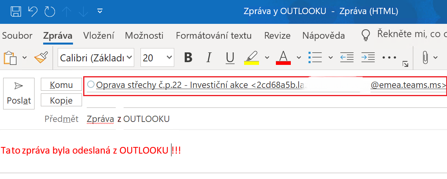Viewport: 447px width, 179px height.
Task: Redo the last action
Action: [x=50, y=12]
